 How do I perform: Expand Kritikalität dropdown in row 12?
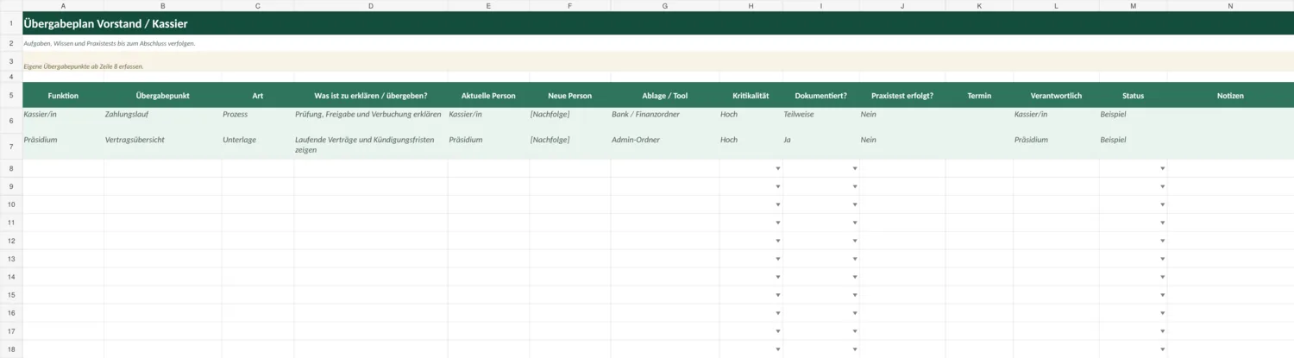pos(777,241)
